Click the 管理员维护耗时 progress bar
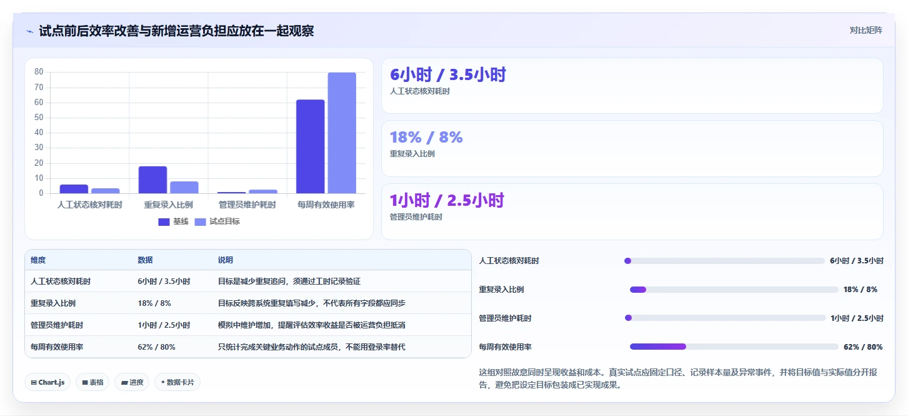 coord(726,318)
